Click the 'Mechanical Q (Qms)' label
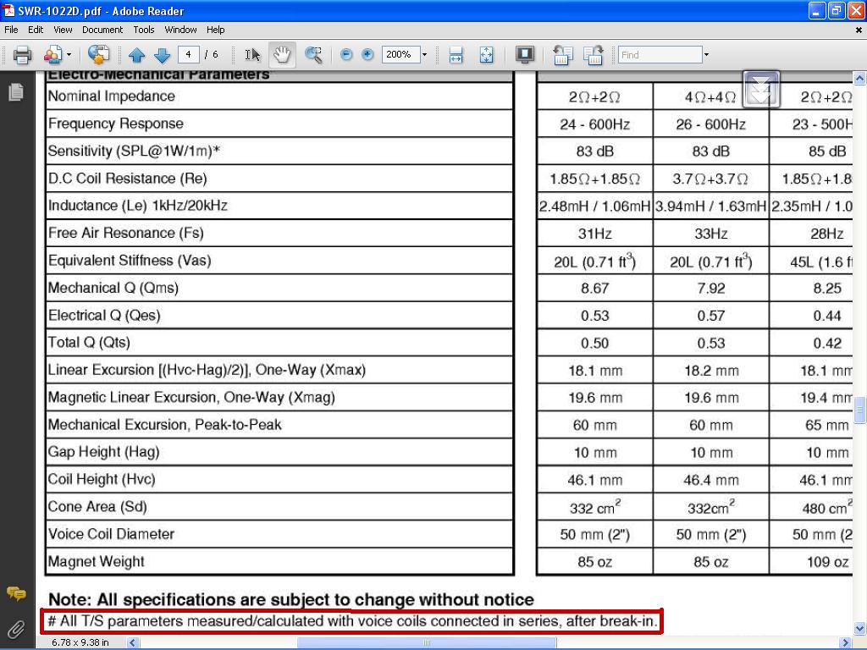The width and height of the screenshot is (867, 650). coord(113,288)
